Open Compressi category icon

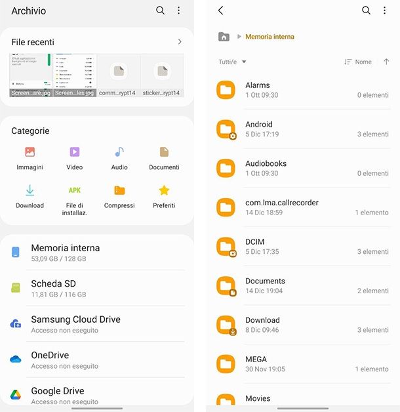[x=119, y=190]
